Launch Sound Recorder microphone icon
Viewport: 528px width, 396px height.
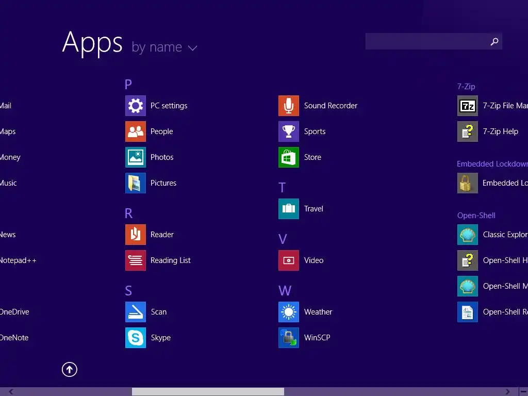coord(289,106)
